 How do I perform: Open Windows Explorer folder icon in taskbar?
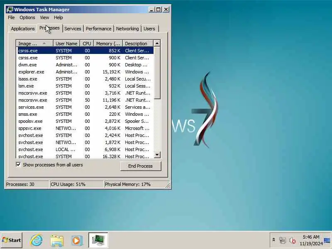tap(57, 241)
